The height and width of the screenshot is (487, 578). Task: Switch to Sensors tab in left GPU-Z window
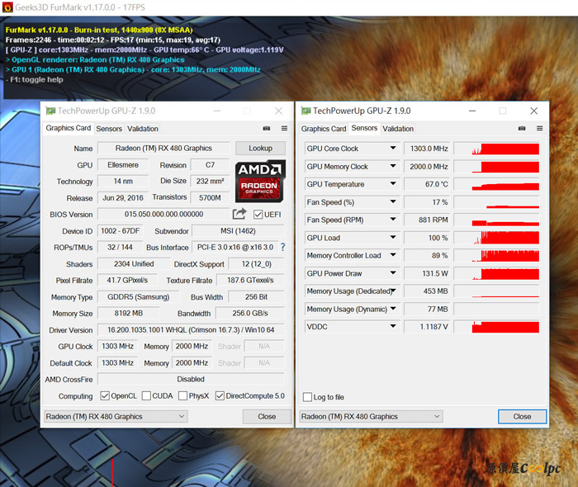point(109,129)
